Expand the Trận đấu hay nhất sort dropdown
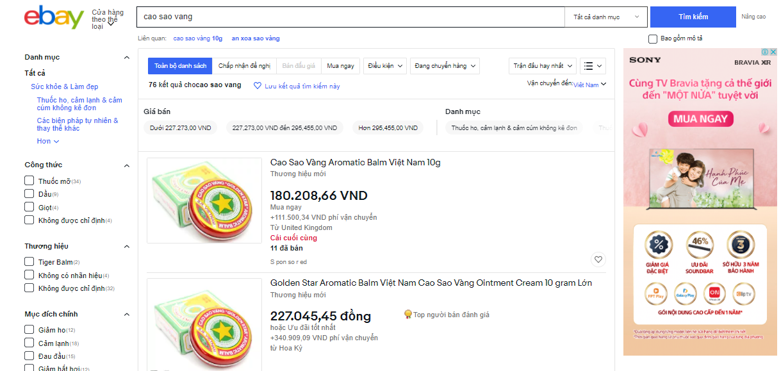The width and height of the screenshot is (781, 371). click(542, 66)
